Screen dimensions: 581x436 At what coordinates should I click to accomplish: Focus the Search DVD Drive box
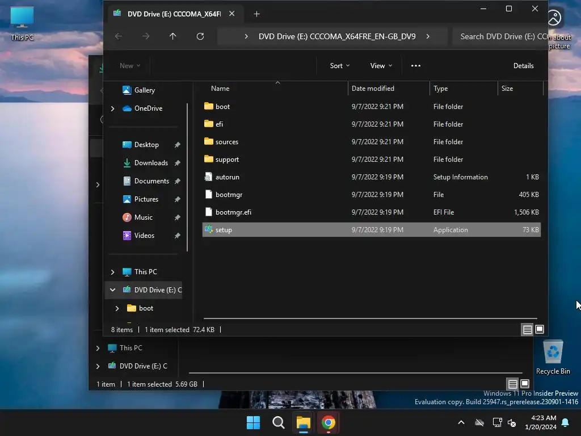[500, 36]
